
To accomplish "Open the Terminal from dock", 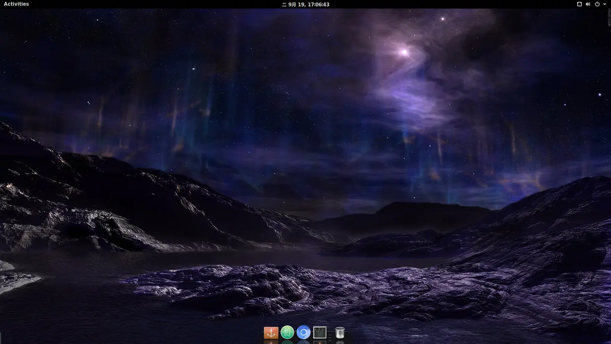I will click(320, 333).
